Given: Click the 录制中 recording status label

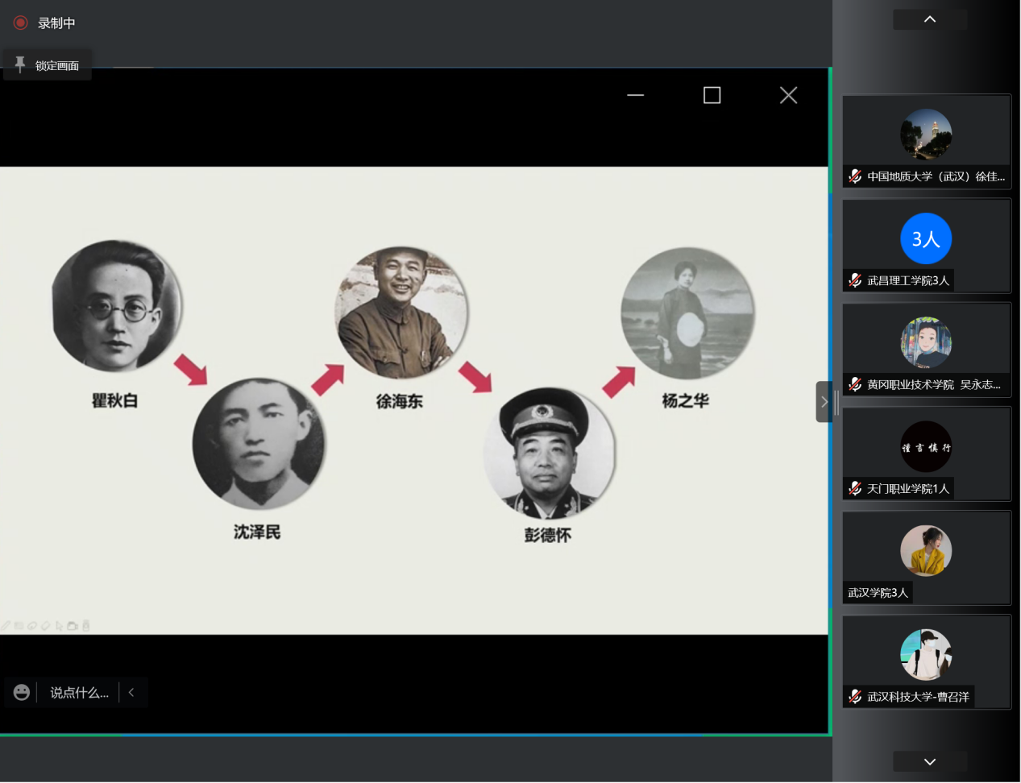Looking at the screenshot, I should click(x=56, y=23).
